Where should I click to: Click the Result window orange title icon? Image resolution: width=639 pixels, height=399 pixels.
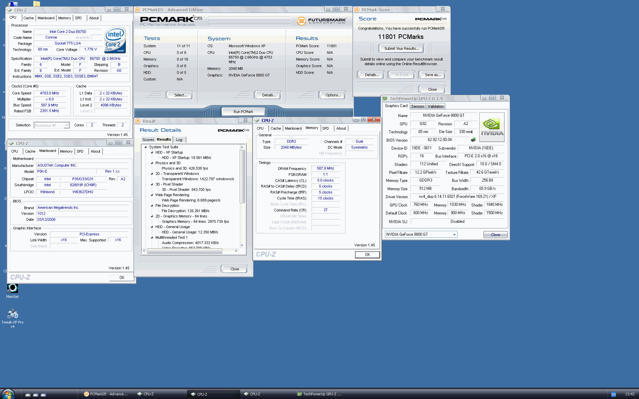tap(138, 121)
